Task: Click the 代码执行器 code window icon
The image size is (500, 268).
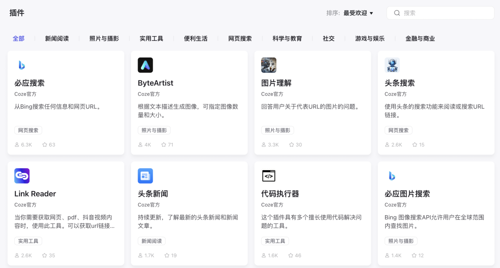Action: tap(269, 176)
